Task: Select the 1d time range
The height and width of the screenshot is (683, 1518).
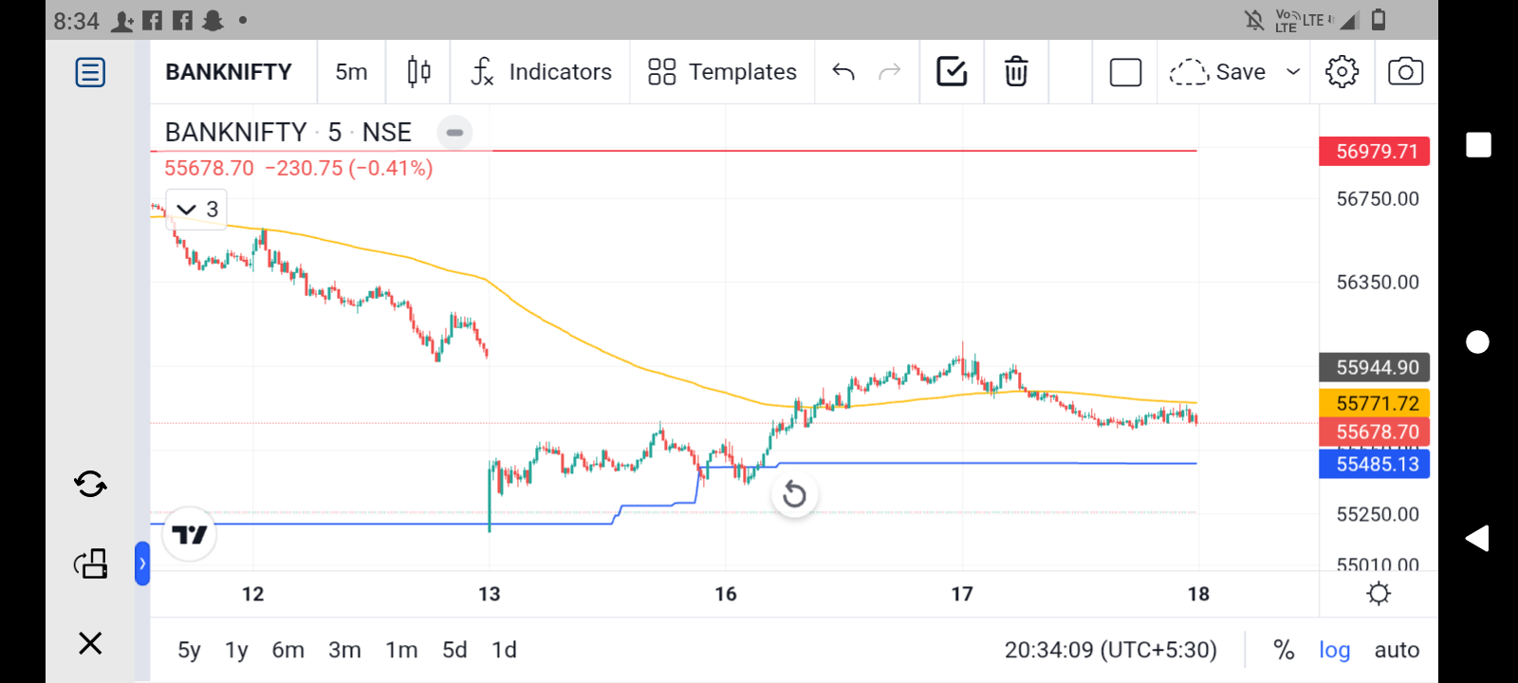Action: pyautogui.click(x=504, y=650)
